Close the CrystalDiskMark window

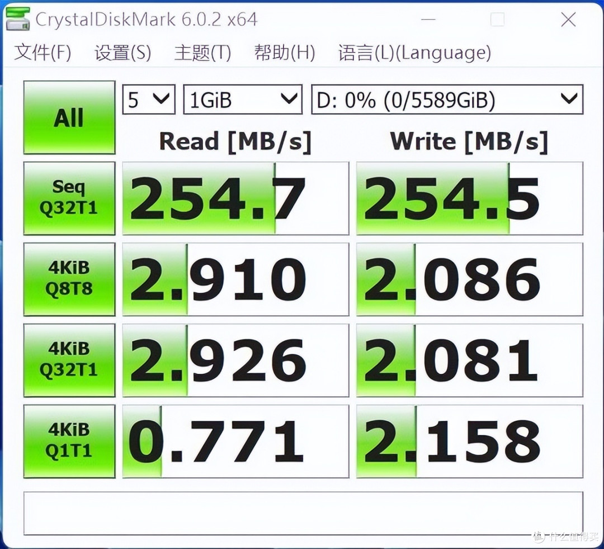(x=568, y=19)
